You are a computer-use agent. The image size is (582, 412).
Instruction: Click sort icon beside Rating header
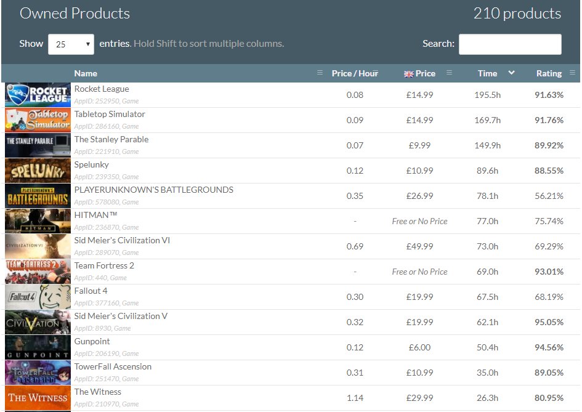pos(572,73)
